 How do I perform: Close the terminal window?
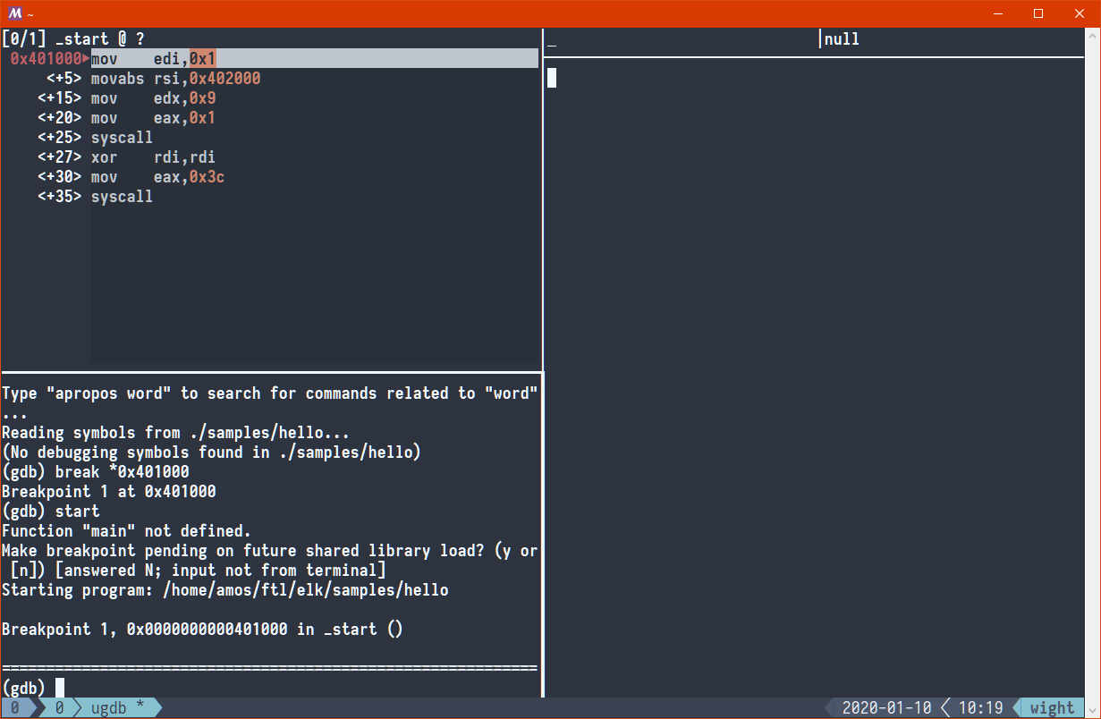[1080, 13]
